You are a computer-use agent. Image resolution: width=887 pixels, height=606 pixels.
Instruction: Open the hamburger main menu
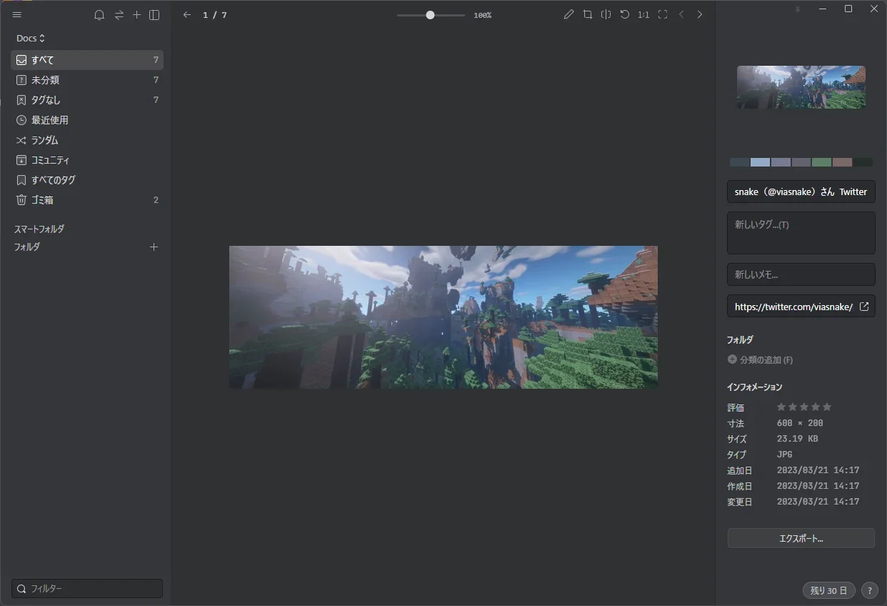[x=17, y=15]
